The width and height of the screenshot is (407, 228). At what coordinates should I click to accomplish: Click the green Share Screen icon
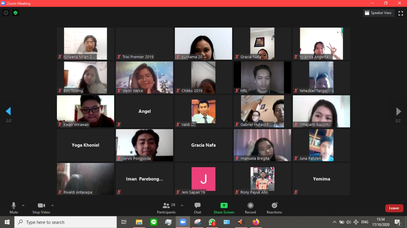[224, 205]
